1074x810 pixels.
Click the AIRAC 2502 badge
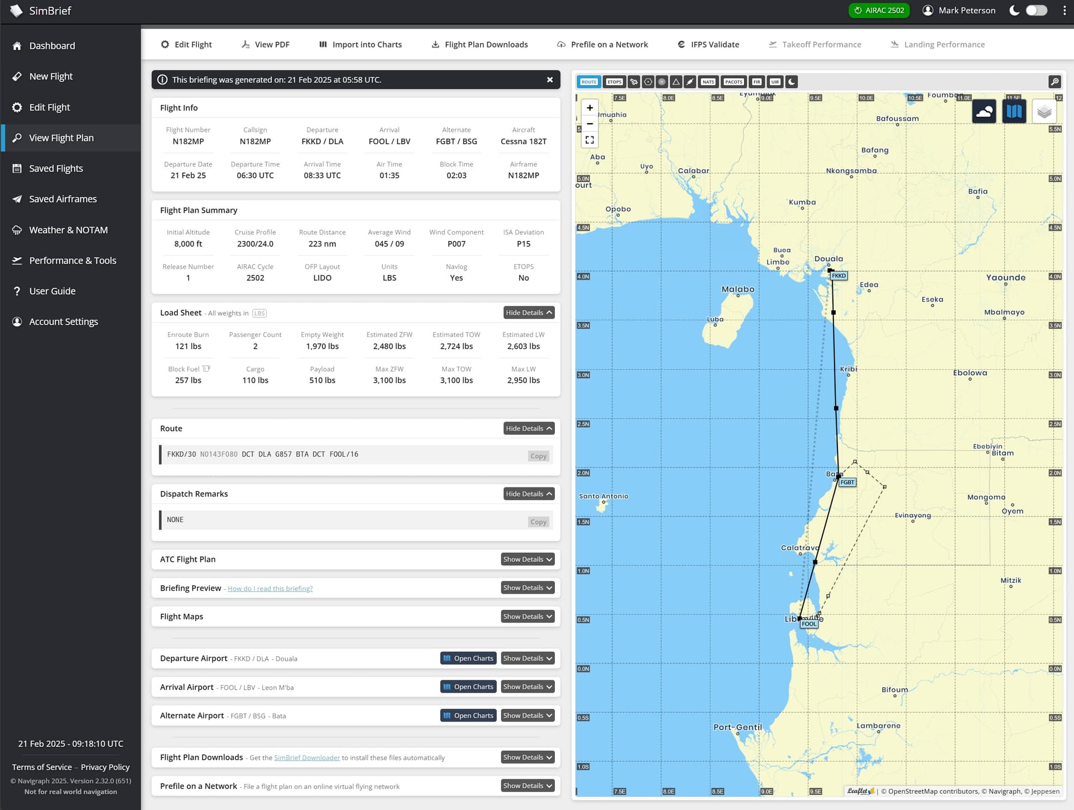pos(879,11)
